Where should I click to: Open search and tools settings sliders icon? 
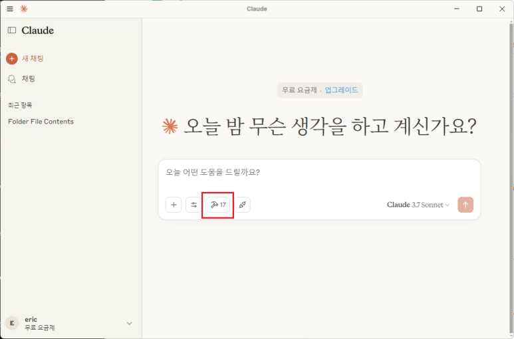click(193, 205)
